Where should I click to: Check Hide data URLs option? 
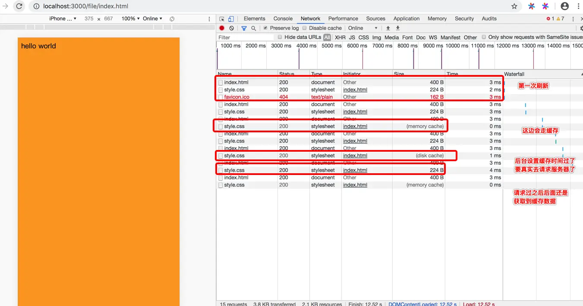point(280,37)
